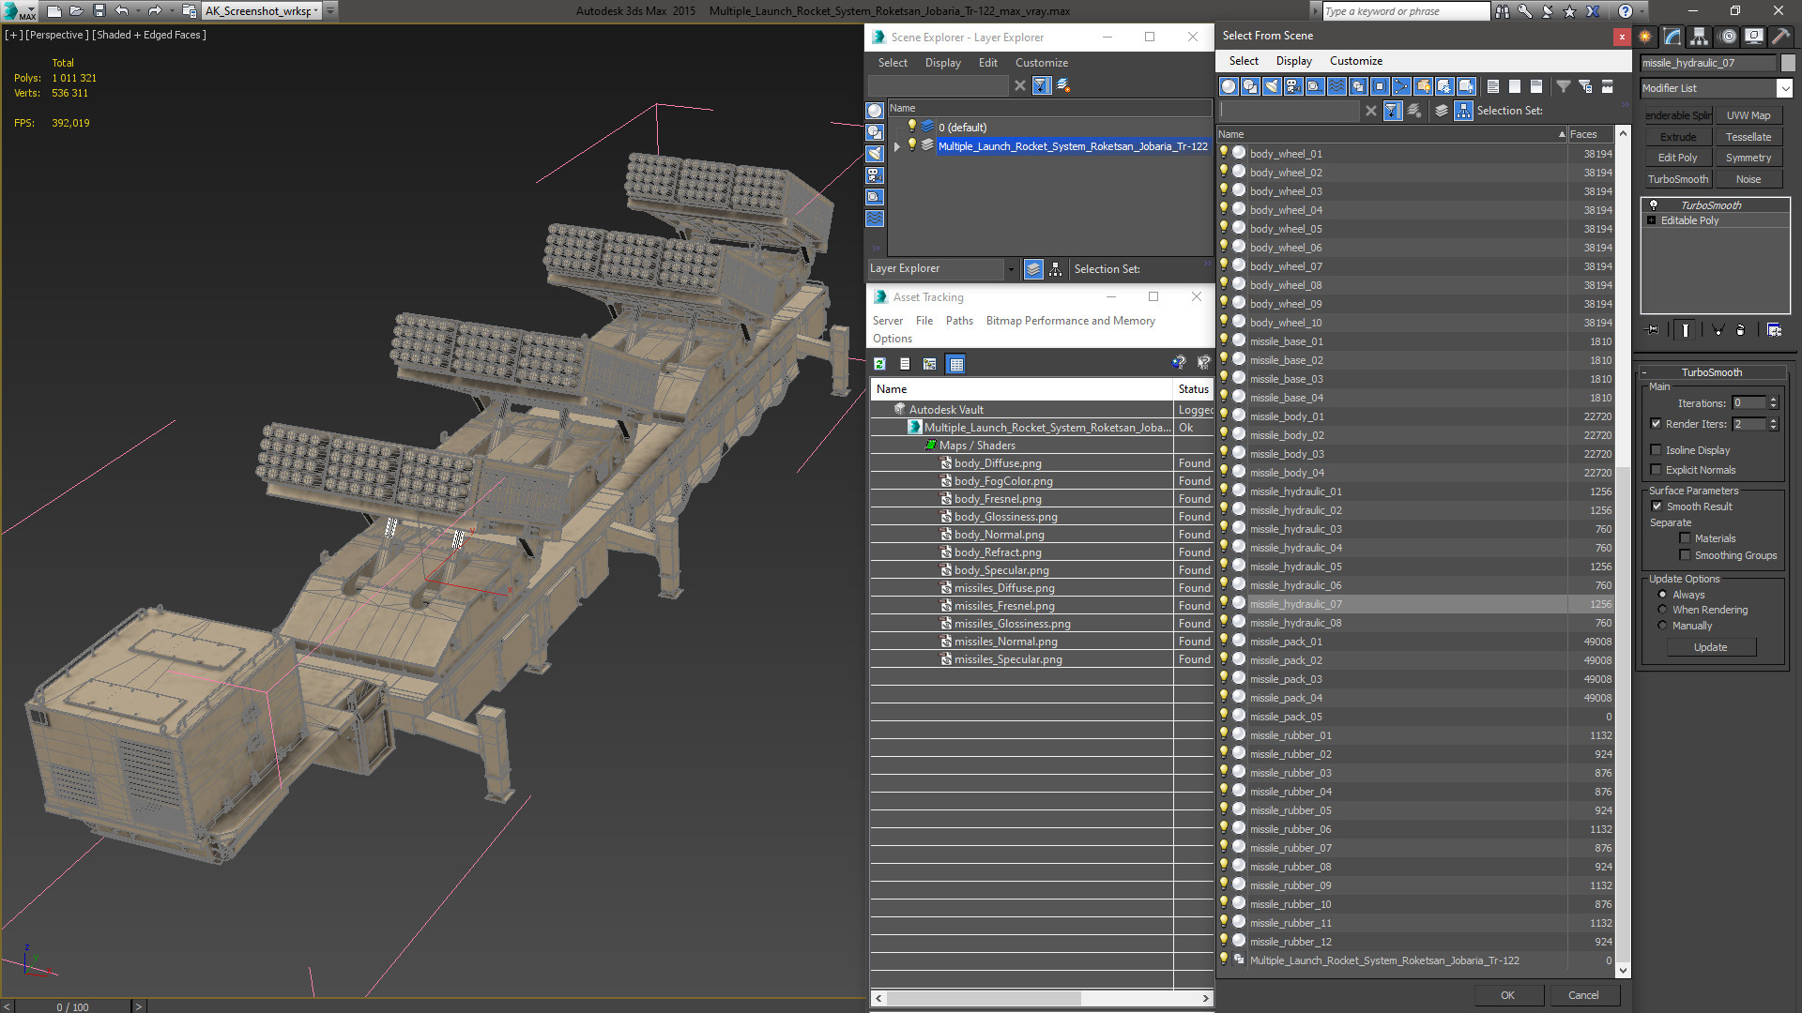Screen dimensions: 1802x1013
Task: Switch Asset Tracking to table view icon
Action: (x=955, y=364)
